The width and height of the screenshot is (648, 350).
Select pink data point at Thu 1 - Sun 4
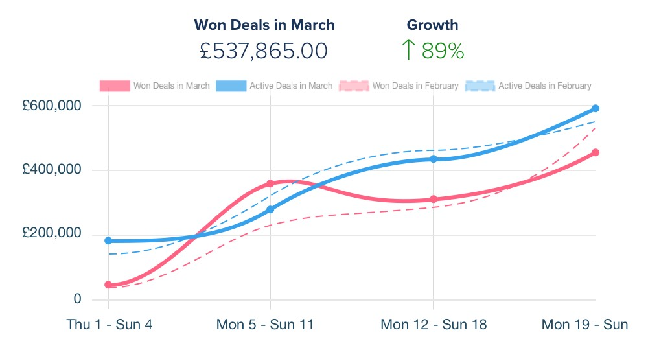pos(108,285)
